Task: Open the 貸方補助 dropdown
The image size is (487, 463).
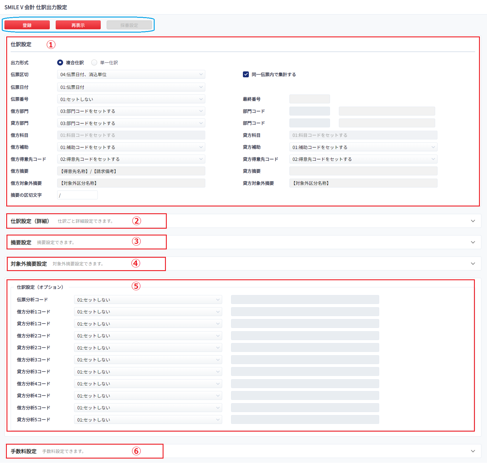Action: [363, 147]
